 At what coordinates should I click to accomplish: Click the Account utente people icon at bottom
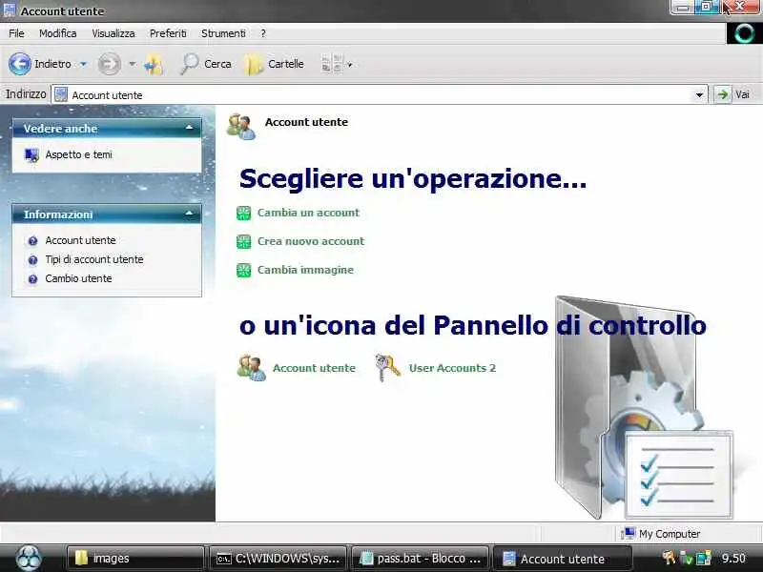[251, 368]
